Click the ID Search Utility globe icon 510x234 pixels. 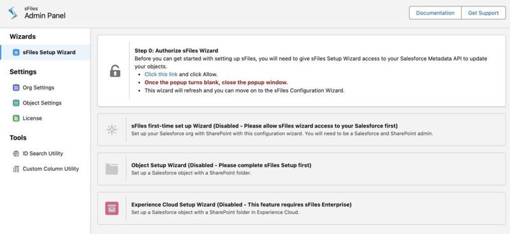click(16, 153)
